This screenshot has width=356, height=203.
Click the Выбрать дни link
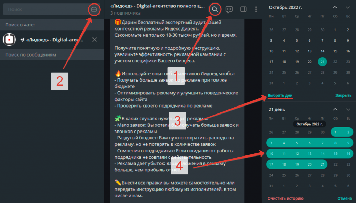pos(280,95)
